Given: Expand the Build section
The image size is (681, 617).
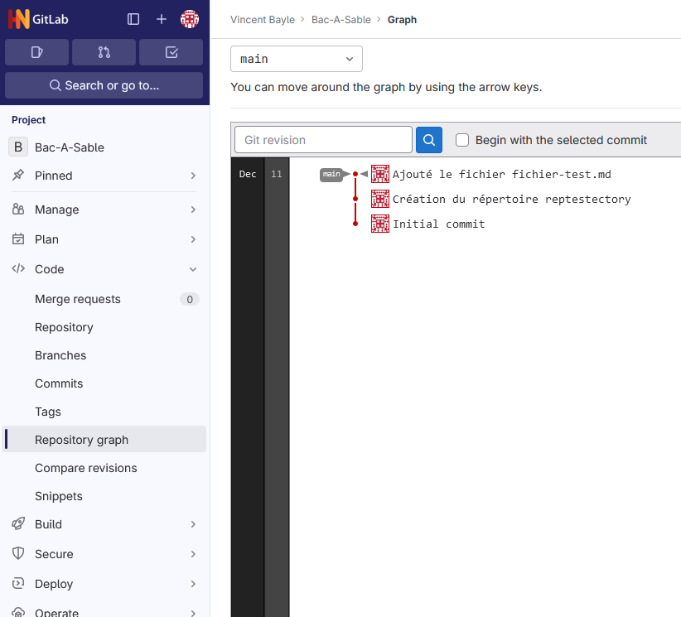Looking at the screenshot, I should click(104, 524).
